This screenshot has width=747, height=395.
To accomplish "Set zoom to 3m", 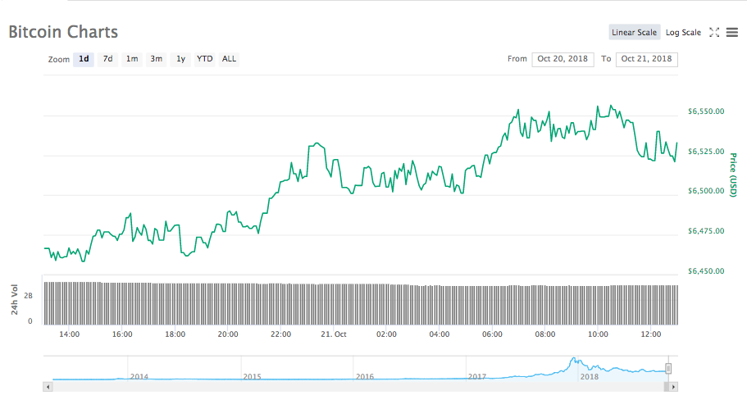I will tap(157, 59).
